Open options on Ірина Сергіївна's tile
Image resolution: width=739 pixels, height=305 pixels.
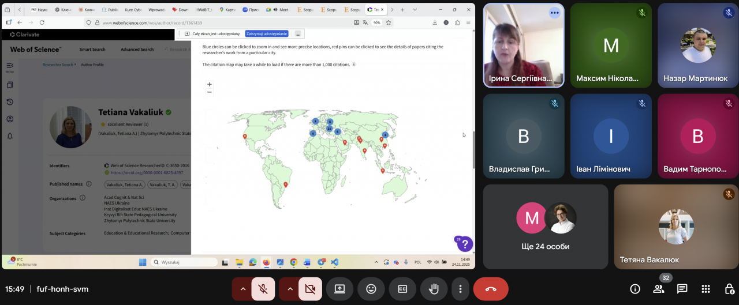[555, 13]
